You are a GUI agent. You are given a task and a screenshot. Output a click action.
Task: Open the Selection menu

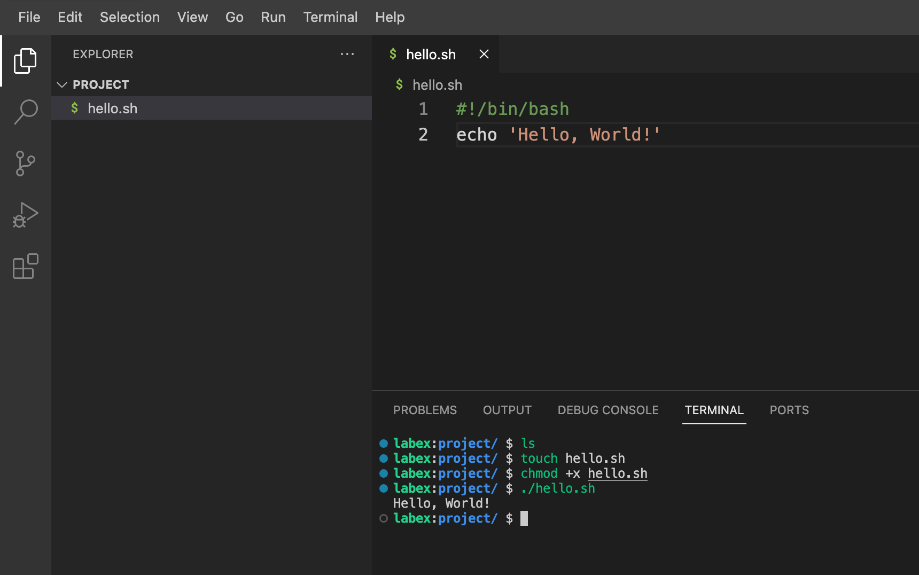(x=130, y=17)
